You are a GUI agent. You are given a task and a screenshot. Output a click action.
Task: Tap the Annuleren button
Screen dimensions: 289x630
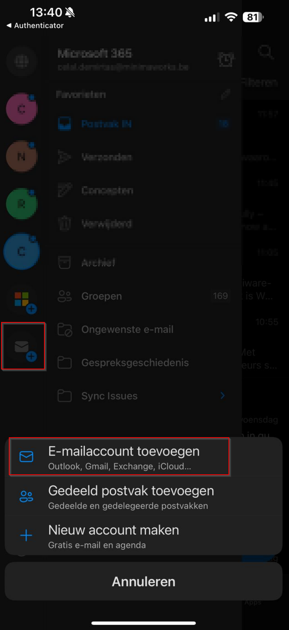[143, 582]
